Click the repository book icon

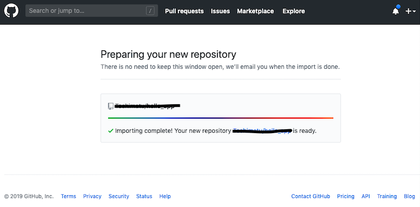[111, 106]
